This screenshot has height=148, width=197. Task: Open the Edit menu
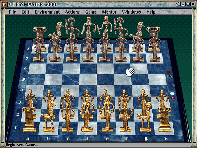pos(25,12)
